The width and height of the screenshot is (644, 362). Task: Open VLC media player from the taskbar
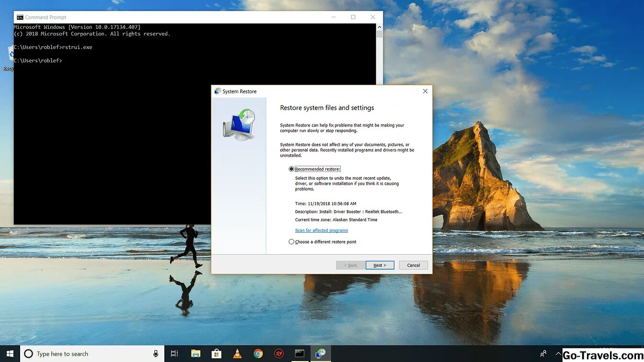(x=237, y=354)
